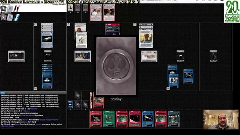The width and height of the screenshot is (240, 135).
Task: Click the white starship card in left column
Action: click(47, 40)
